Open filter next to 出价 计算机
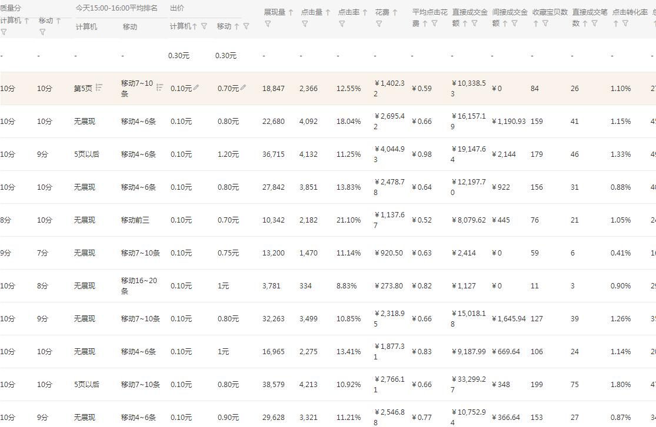 click(204, 26)
